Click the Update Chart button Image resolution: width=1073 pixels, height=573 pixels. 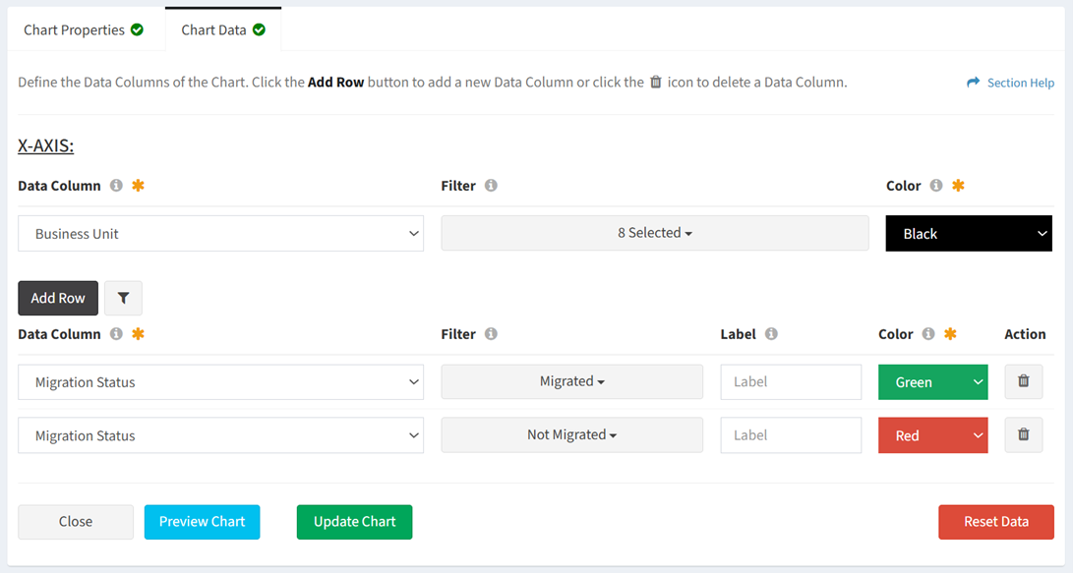[x=354, y=522]
